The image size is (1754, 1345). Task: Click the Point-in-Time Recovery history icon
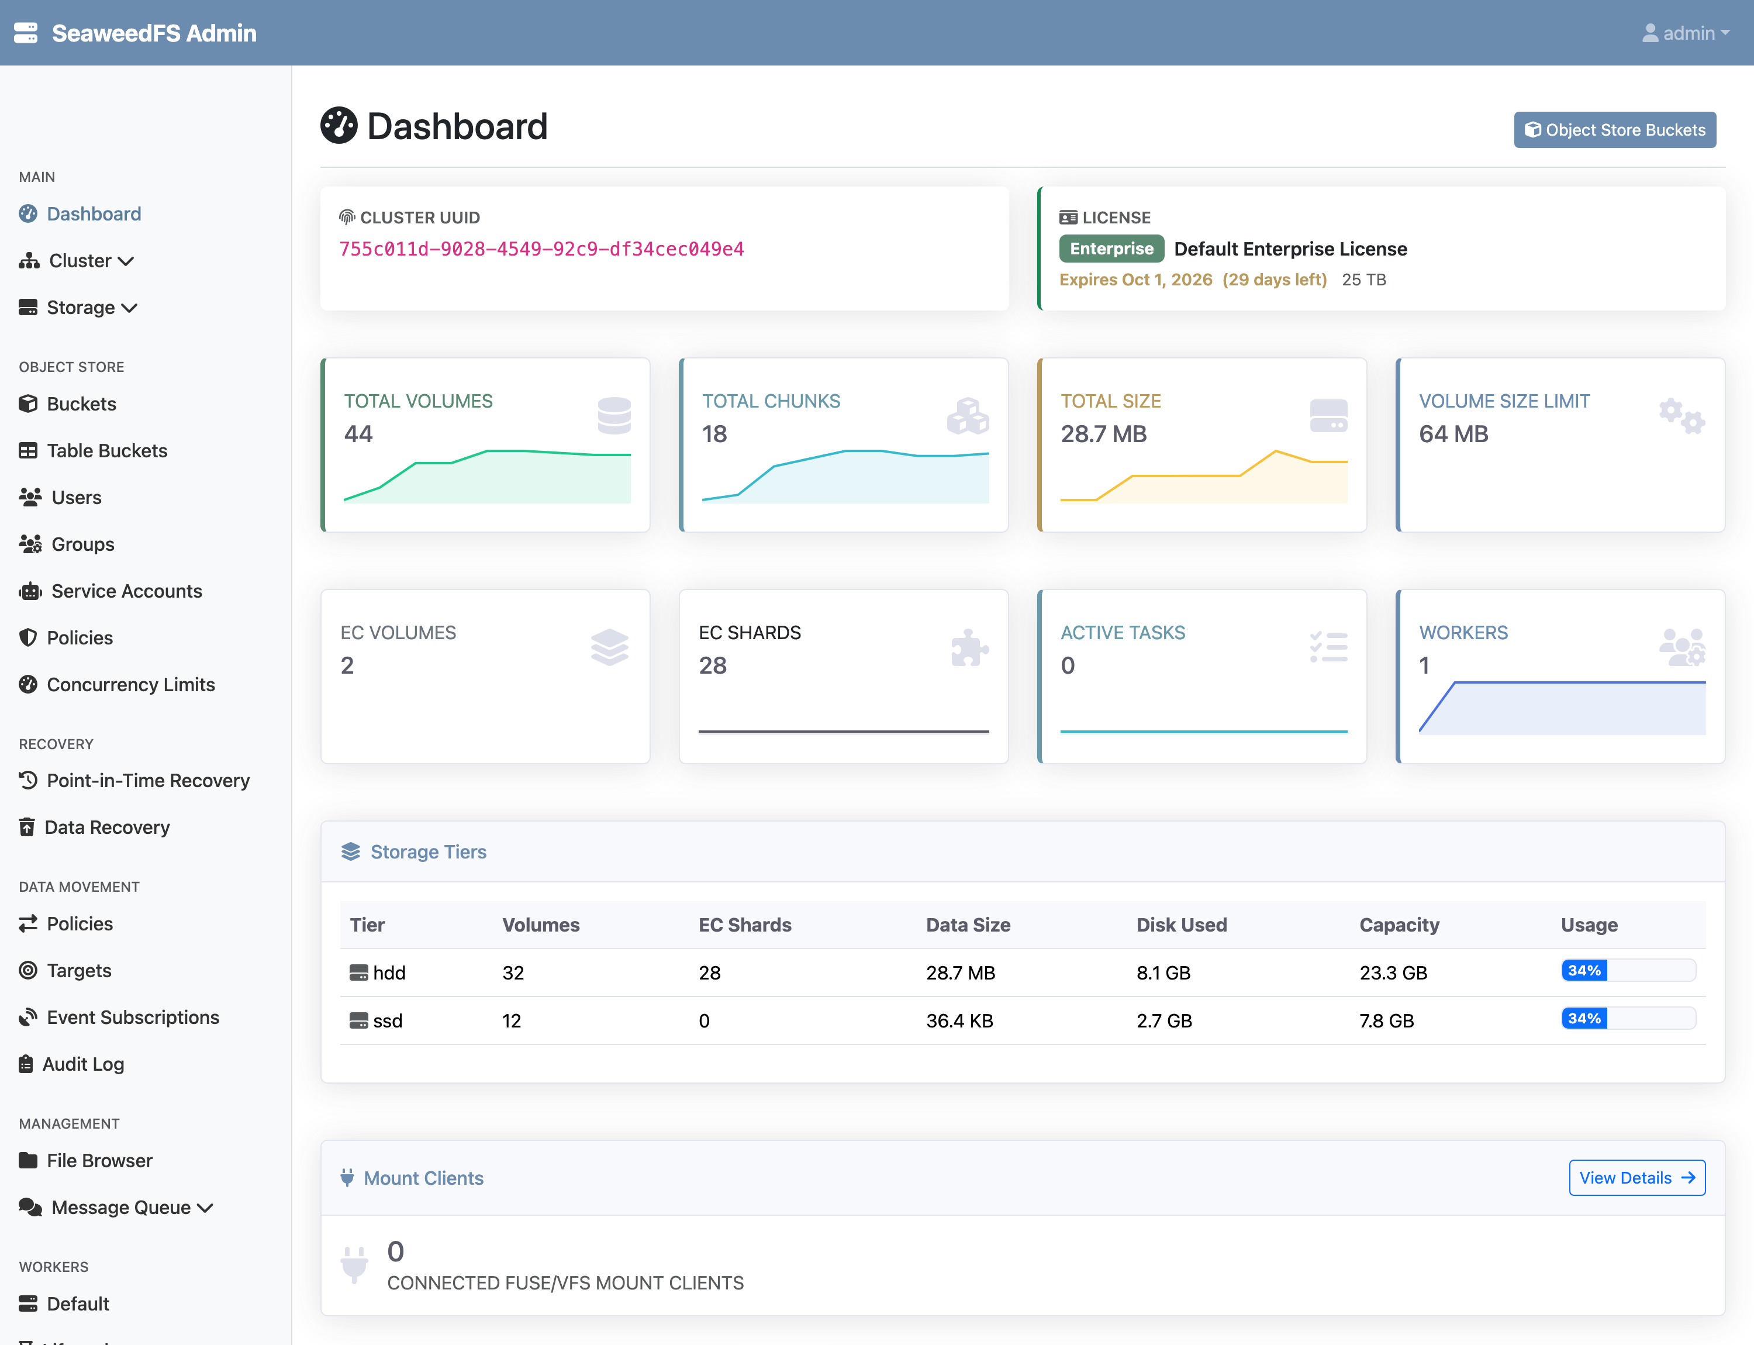[28, 781]
